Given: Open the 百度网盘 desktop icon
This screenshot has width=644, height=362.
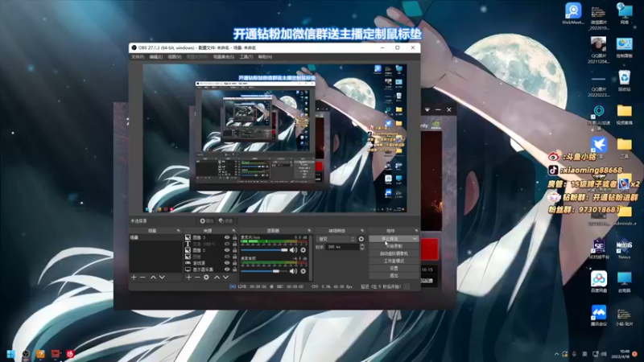Looking at the screenshot, I should 599,282.
